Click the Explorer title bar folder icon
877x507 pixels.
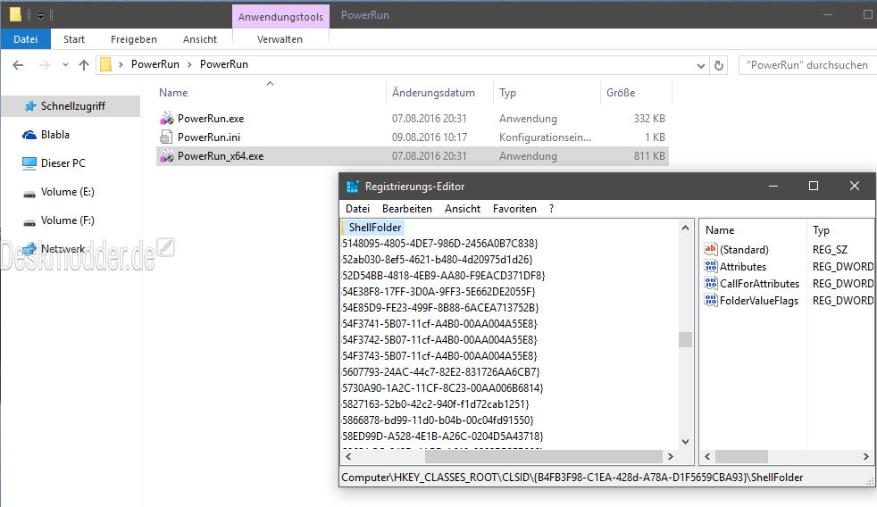pos(15,13)
